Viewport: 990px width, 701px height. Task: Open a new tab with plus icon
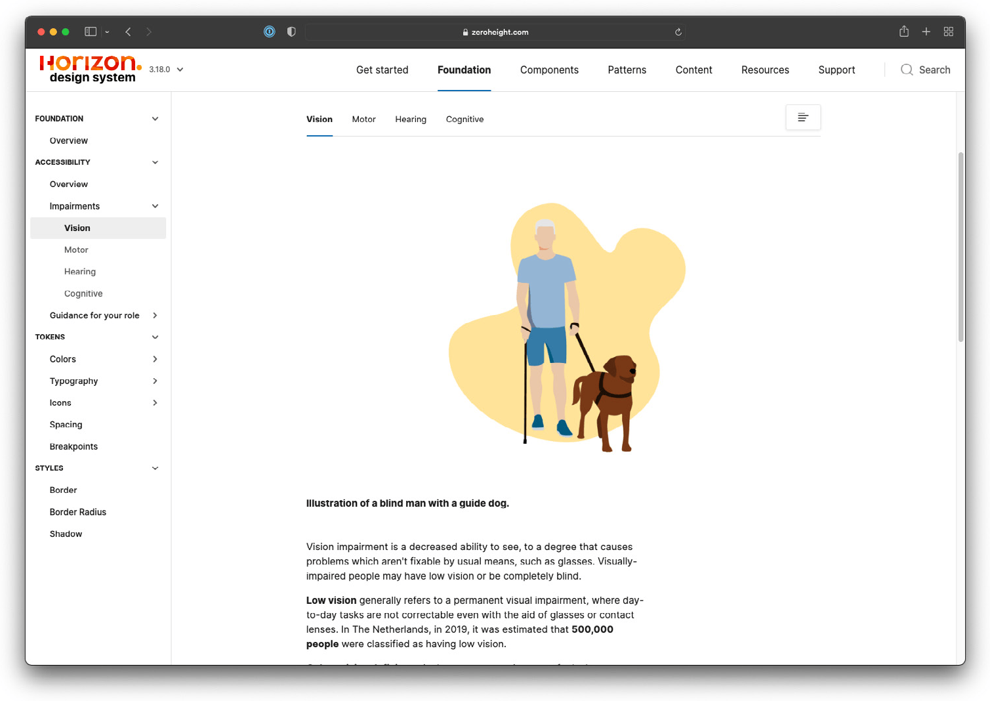(926, 32)
